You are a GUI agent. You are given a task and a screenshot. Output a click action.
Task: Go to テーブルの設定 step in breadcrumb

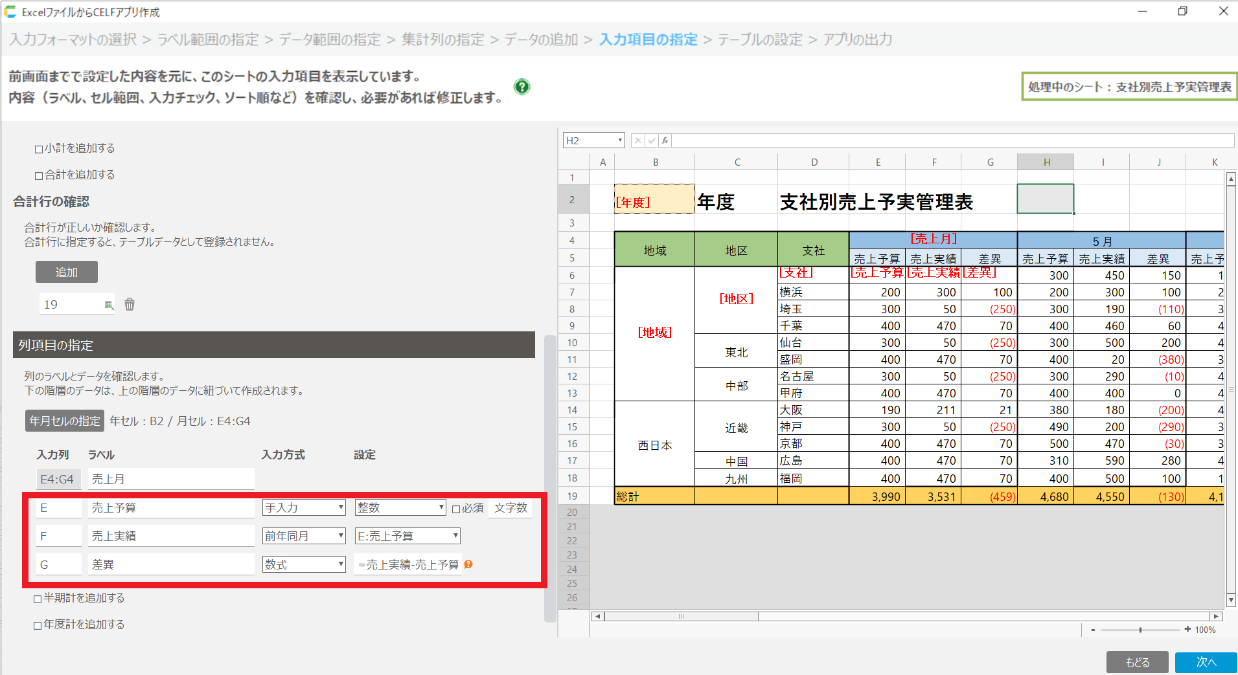[759, 39]
